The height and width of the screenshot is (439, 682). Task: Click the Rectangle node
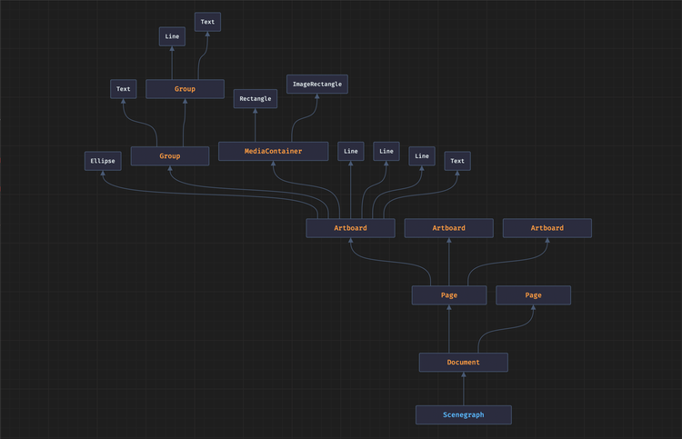(256, 99)
